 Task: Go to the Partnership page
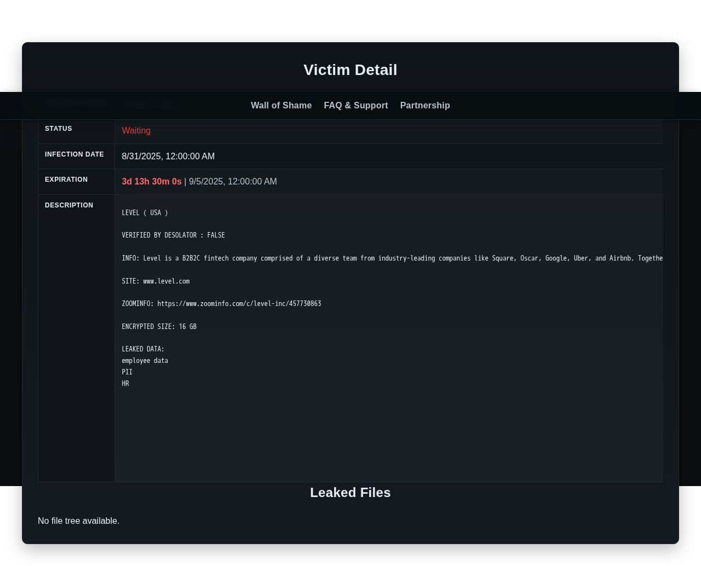(425, 106)
